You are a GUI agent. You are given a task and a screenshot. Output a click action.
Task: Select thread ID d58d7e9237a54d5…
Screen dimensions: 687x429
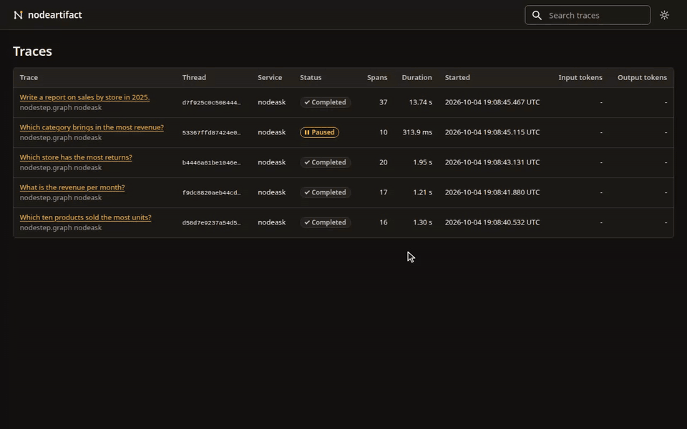[212, 222]
